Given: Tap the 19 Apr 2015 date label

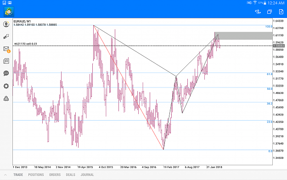Looking at the screenshot, I should (x=85, y=167).
